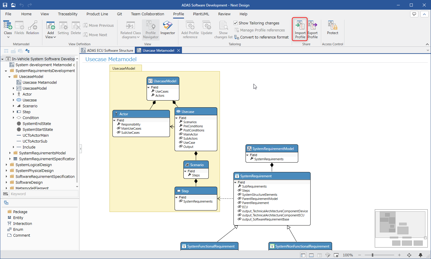Click the fit-to-view arrows icon
431x259 pixels.
click(x=409, y=255)
